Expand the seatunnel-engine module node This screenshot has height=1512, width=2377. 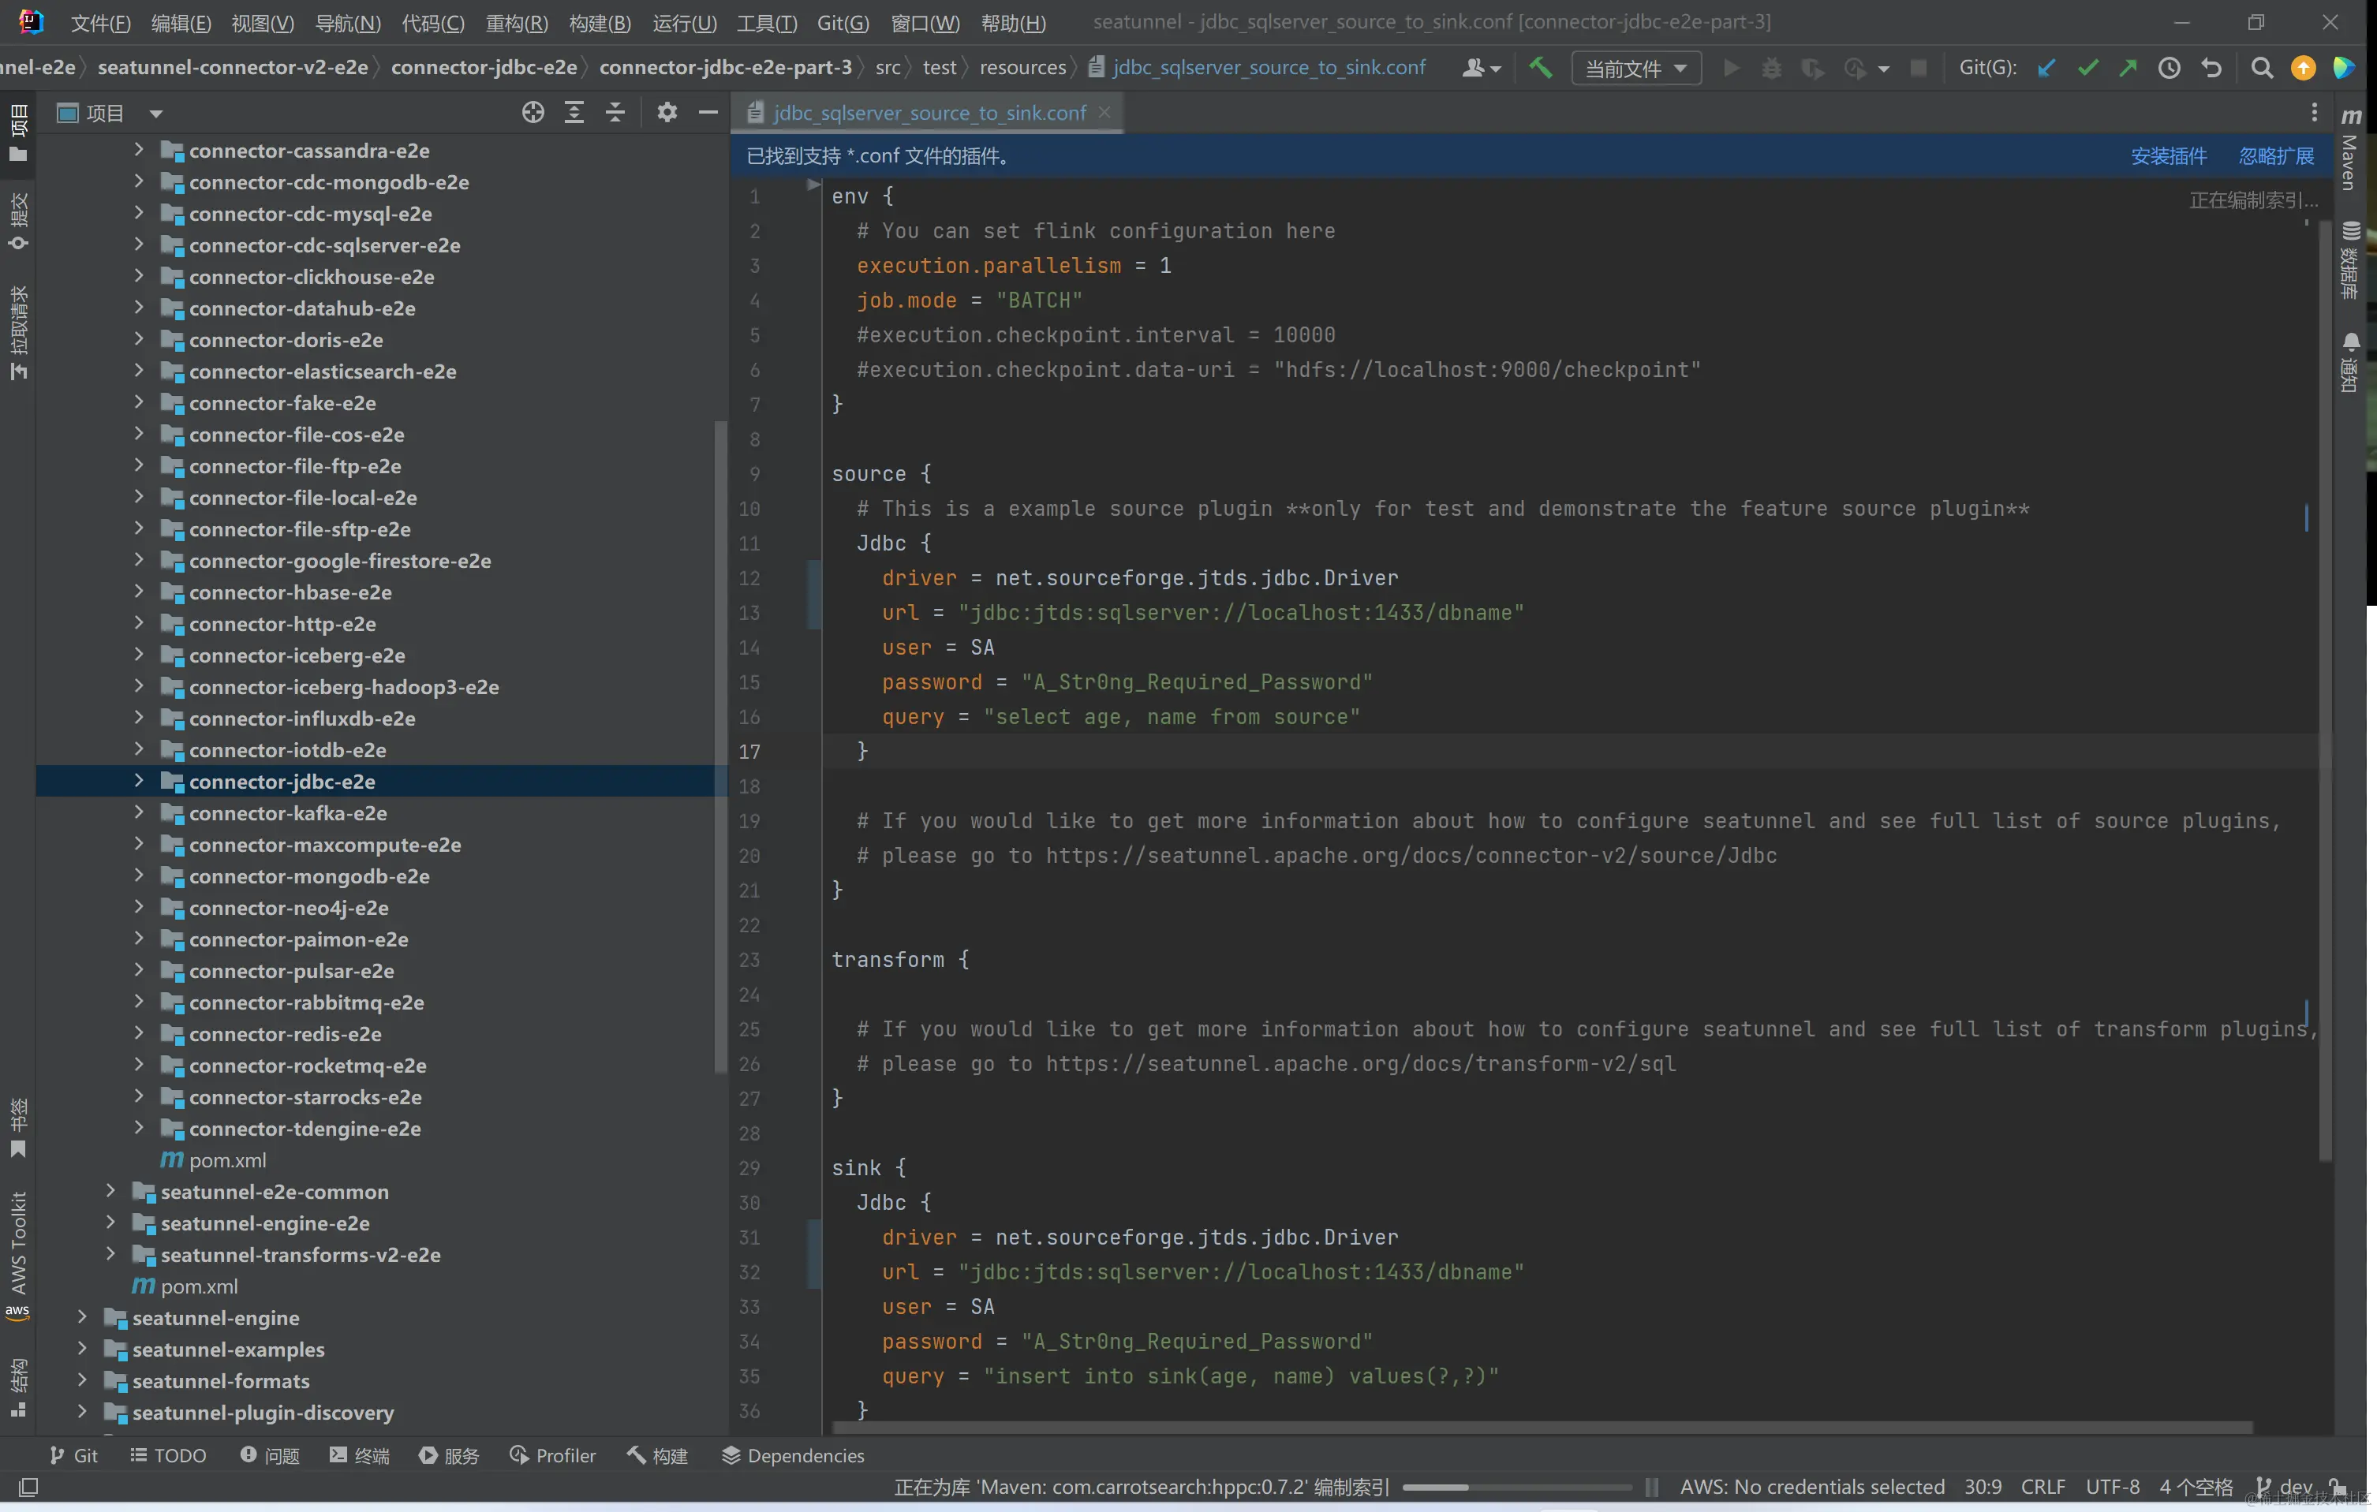[83, 1317]
